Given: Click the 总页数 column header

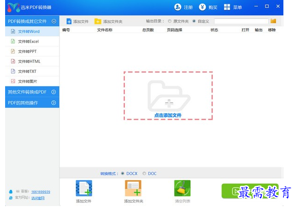Looking at the screenshot, I should click(x=148, y=30).
